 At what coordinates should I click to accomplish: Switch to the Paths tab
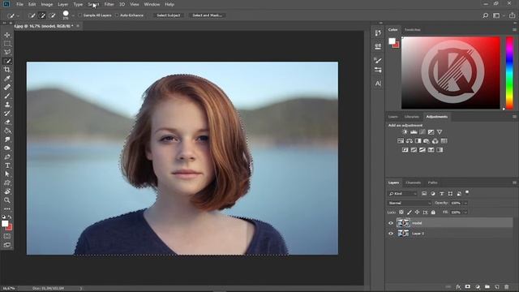click(x=432, y=182)
